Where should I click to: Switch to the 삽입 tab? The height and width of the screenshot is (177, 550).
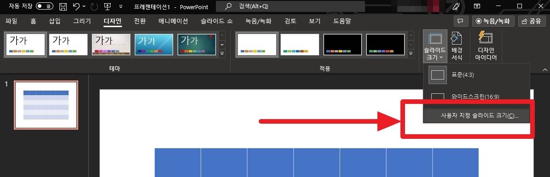click(x=55, y=21)
